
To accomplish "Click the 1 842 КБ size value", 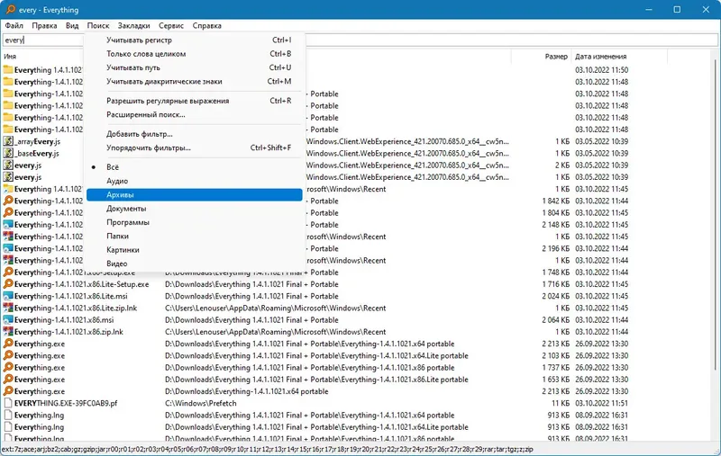I will tap(555, 201).
